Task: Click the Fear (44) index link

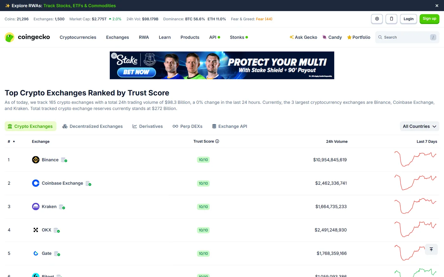Action: 264,19
